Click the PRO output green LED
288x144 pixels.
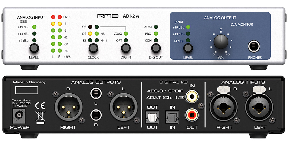[x=156, y=34]
